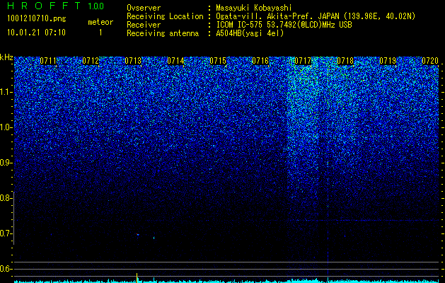The height and width of the screenshot is (283, 445).
Task: Click the 0.9 kHz axis label
Action: [5, 163]
